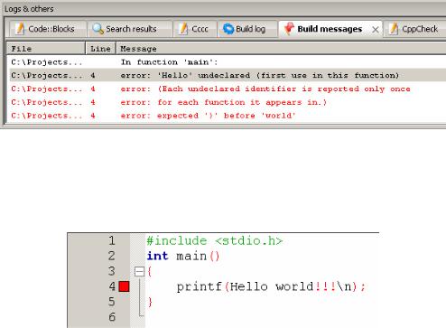Click the Search results magnifier icon
This screenshot has height=328, width=446.
pyautogui.click(x=98, y=29)
